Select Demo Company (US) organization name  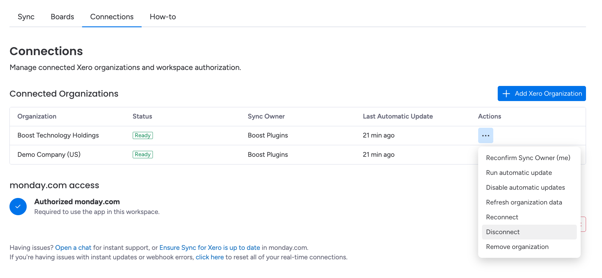coord(49,155)
